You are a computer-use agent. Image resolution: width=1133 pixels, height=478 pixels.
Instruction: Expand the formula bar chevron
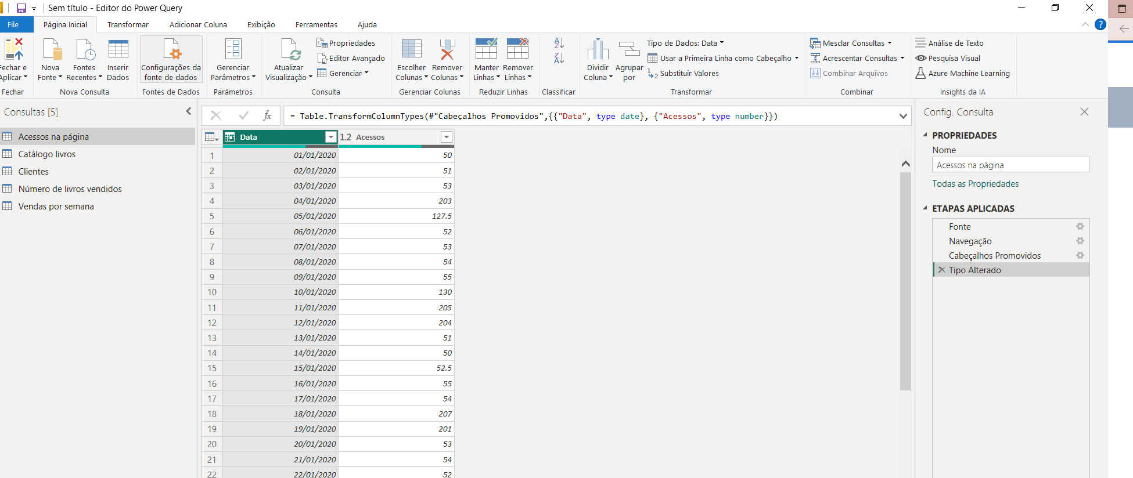pyautogui.click(x=903, y=116)
